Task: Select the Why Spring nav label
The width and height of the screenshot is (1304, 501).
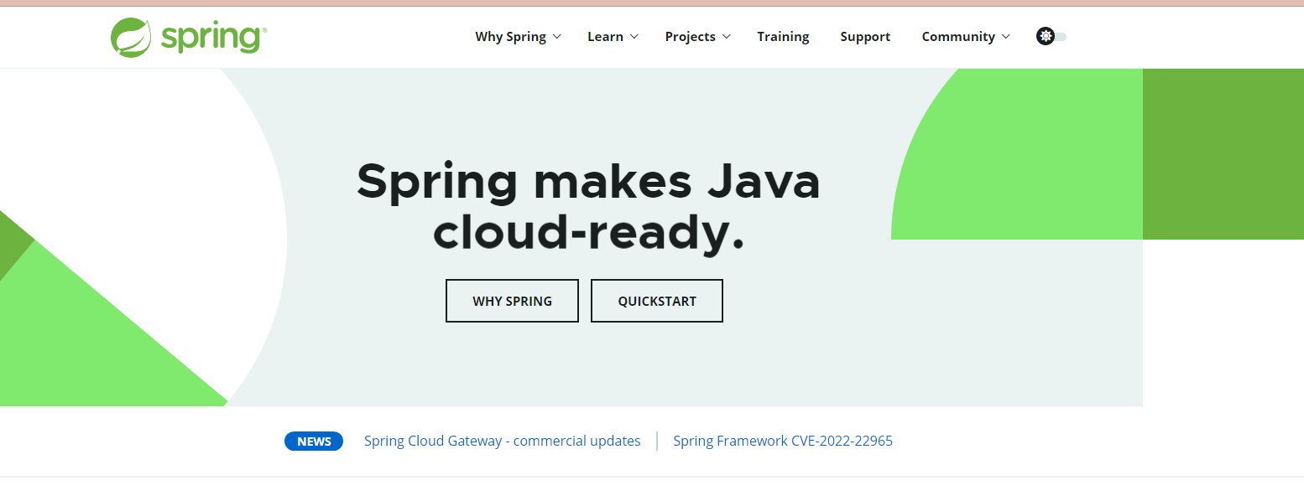Action: (x=510, y=37)
